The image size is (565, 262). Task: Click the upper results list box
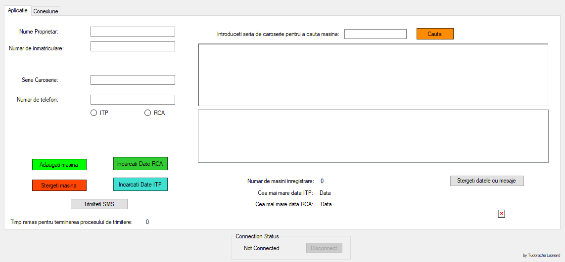(373, 75)
